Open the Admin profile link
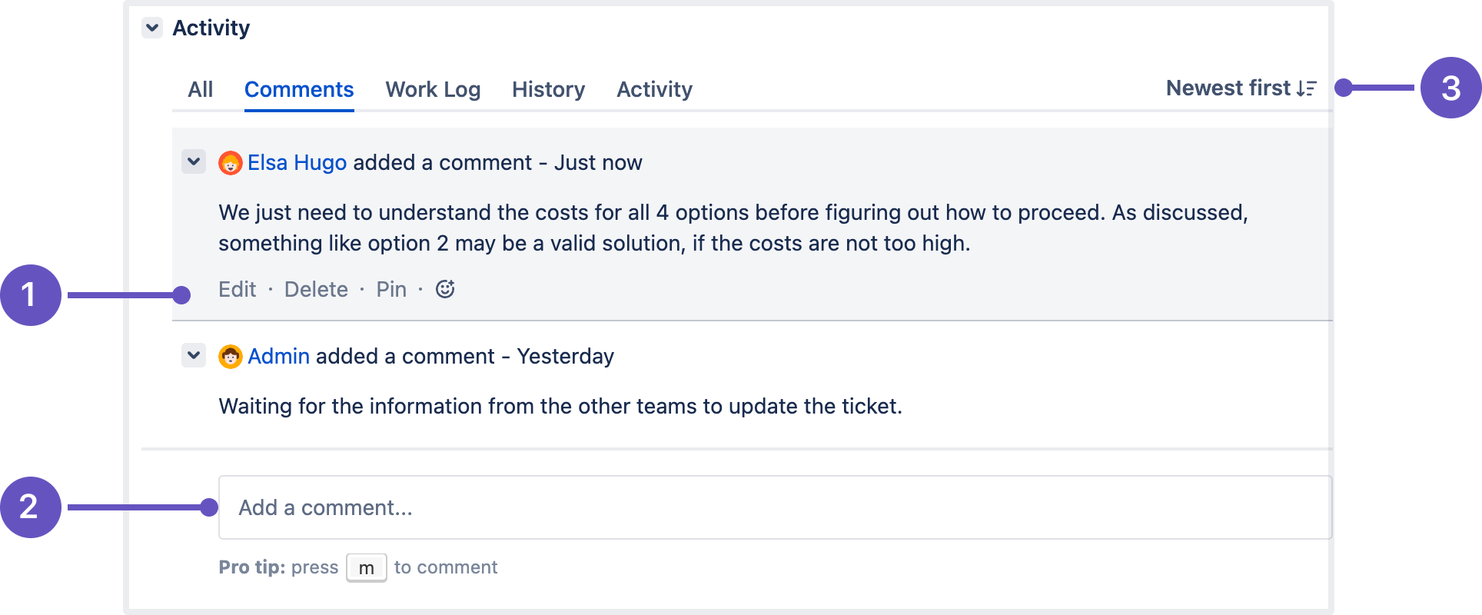 [x=278, y=357]
